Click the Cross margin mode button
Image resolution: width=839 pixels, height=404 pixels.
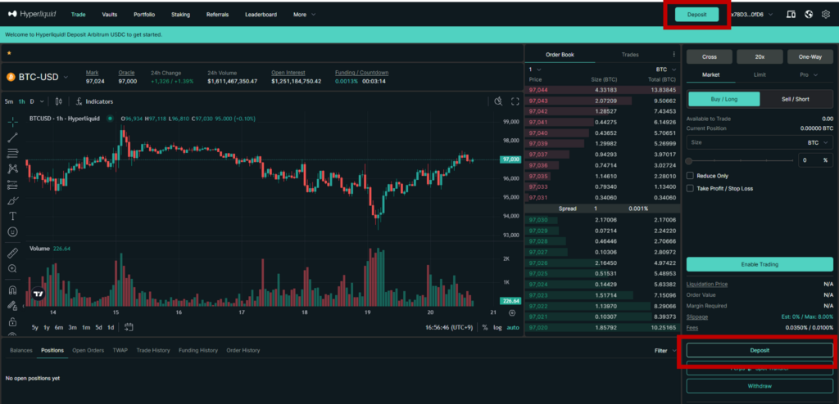point(710,56)
